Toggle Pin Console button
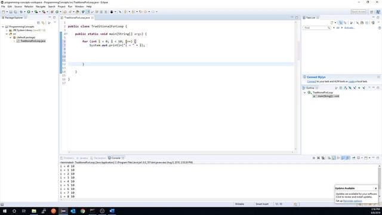Screen dimensions: 382x215 click(353, 158)
